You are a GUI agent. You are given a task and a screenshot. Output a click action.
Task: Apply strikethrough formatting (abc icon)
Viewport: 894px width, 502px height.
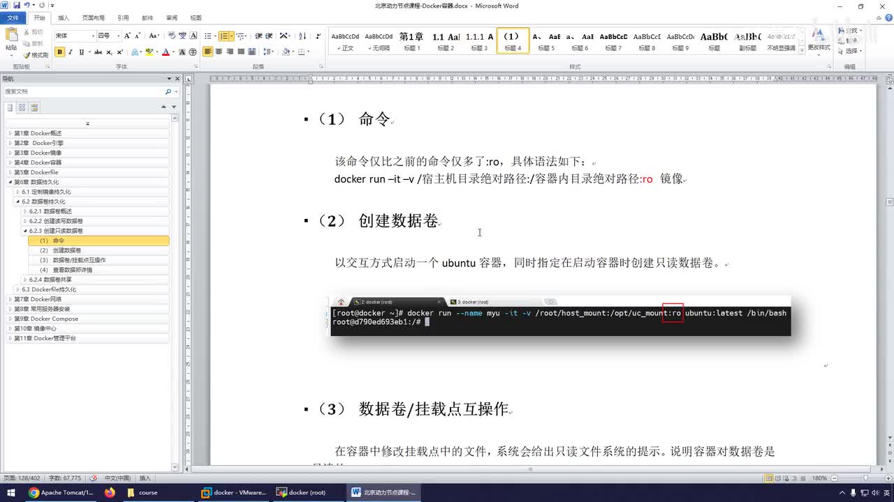(98, 52)
